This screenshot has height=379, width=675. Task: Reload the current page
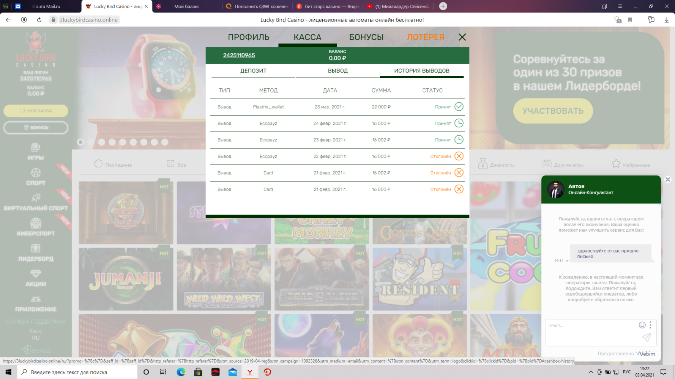(39, 20)
